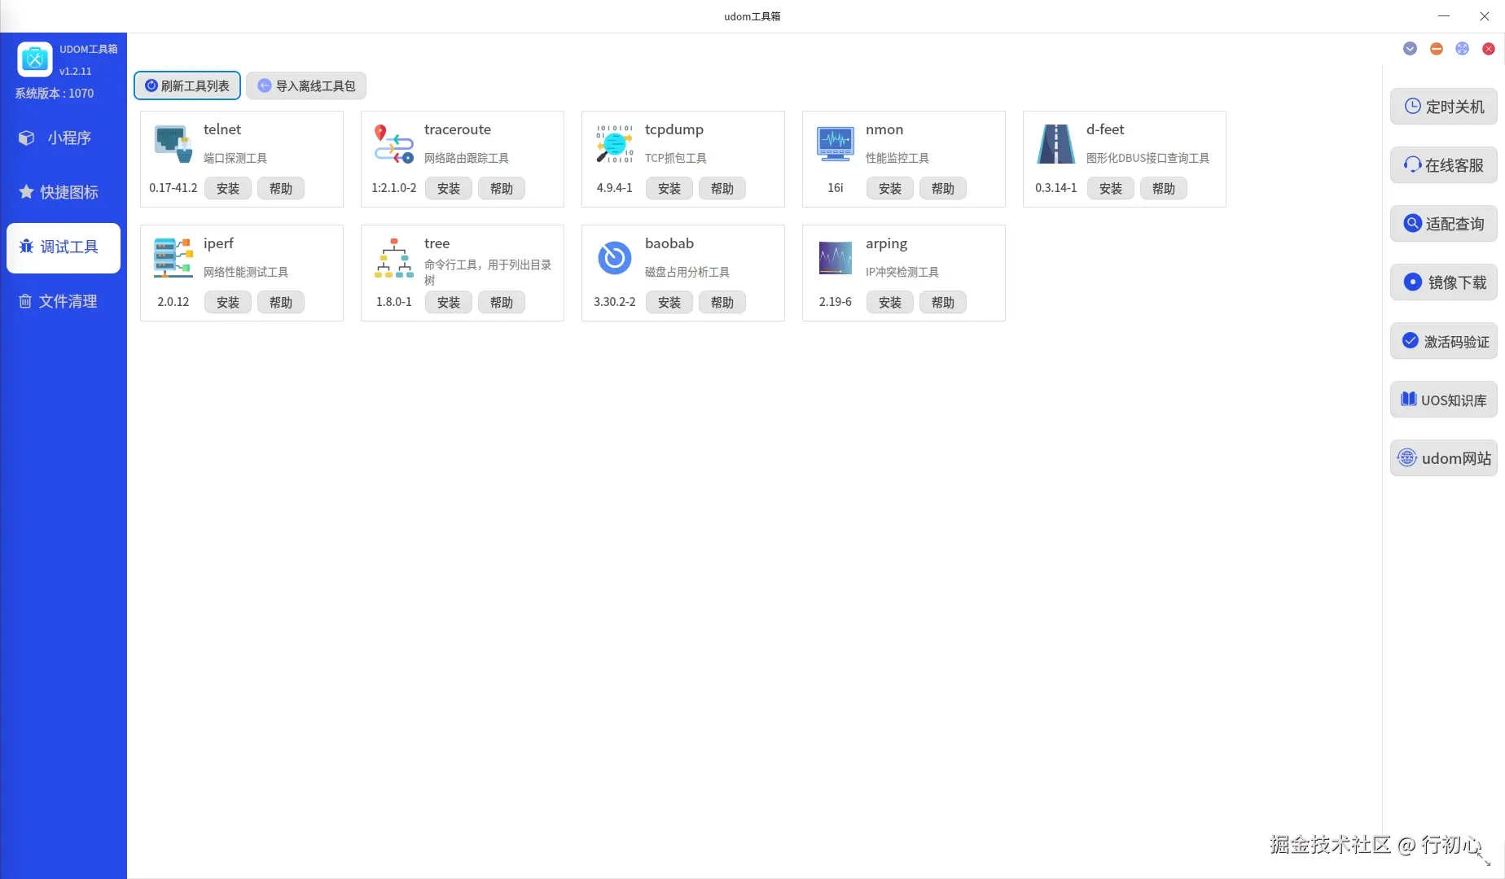The height and width of the screenshot is (879, 1505).
Task: Install tree using its 安装 button
Action: (x=448, y=302)
